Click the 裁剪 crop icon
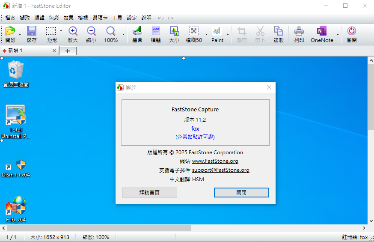This screenshot has width=374, height=242. 242,34
